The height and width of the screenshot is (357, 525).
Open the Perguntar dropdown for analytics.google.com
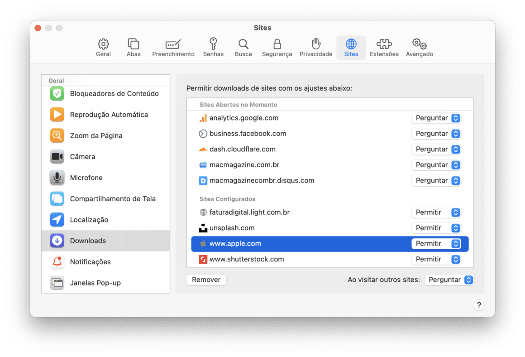436,118
